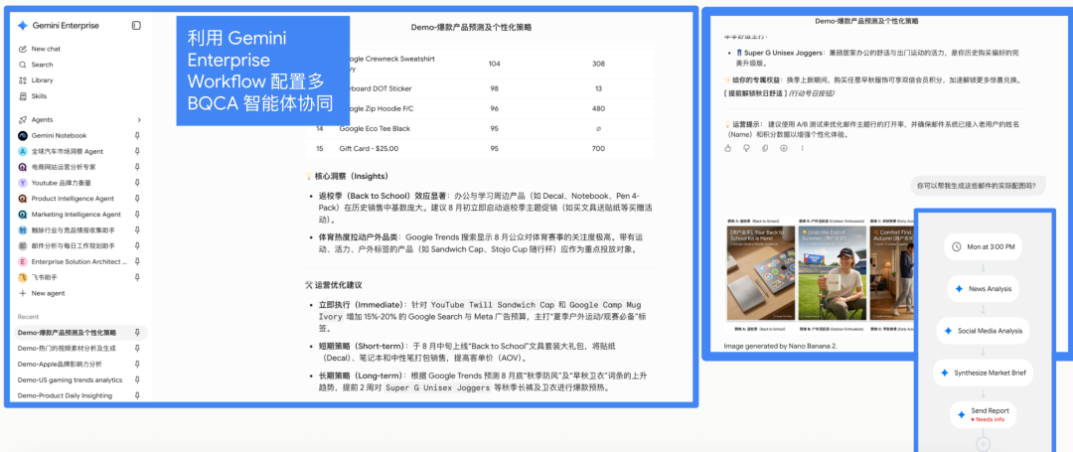The width and height of the screenshot is (1073, 452).
Task: Click the Mon at 3:00 PM trigger node
Action: coord(983,246)
